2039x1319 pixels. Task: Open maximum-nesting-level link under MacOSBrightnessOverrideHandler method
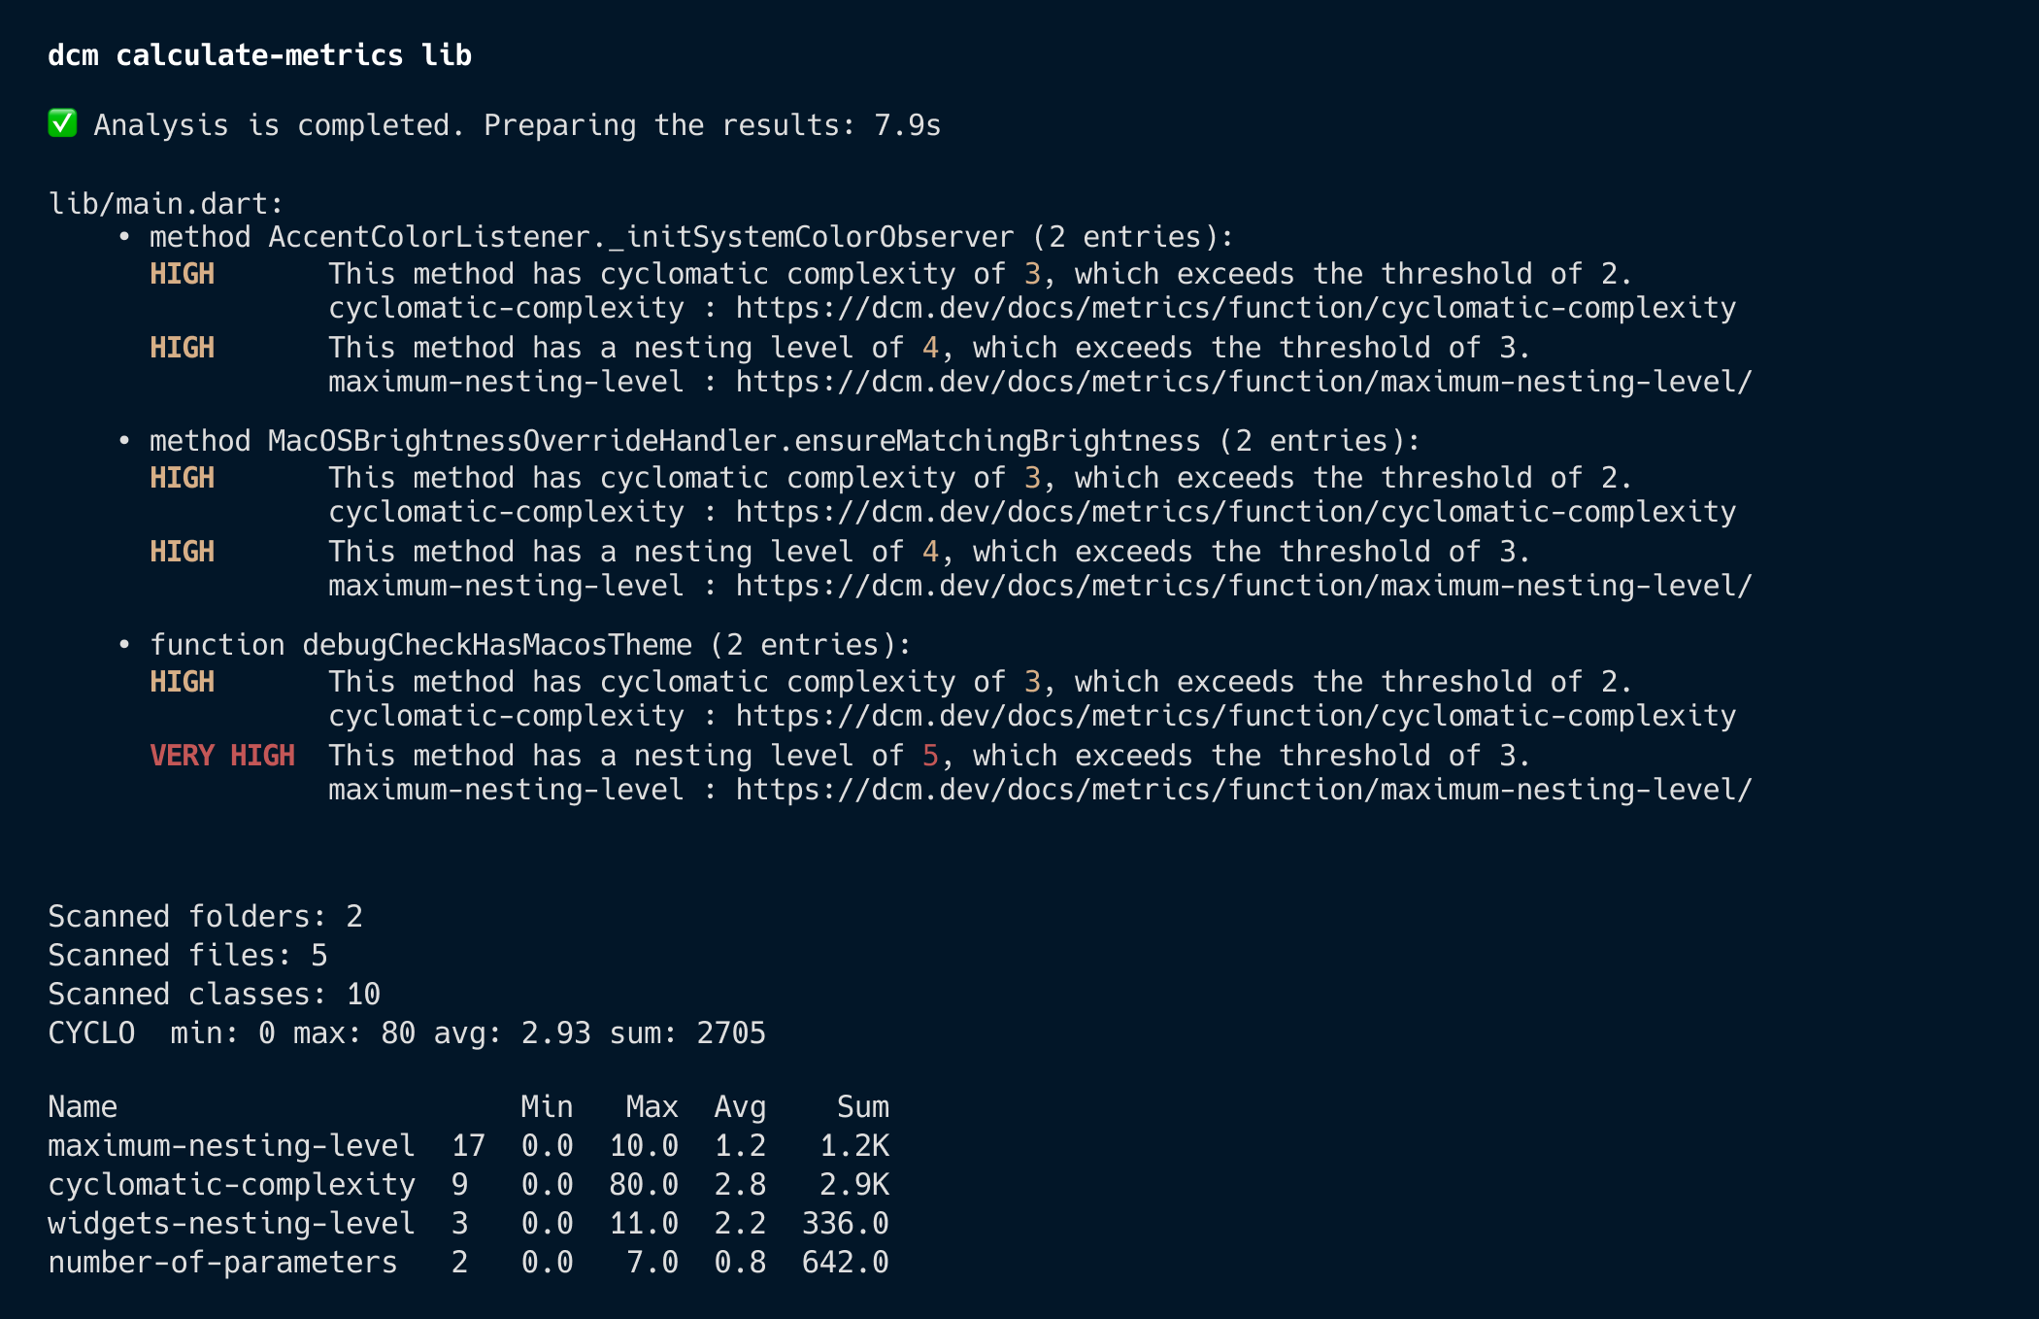[1243, 587]
